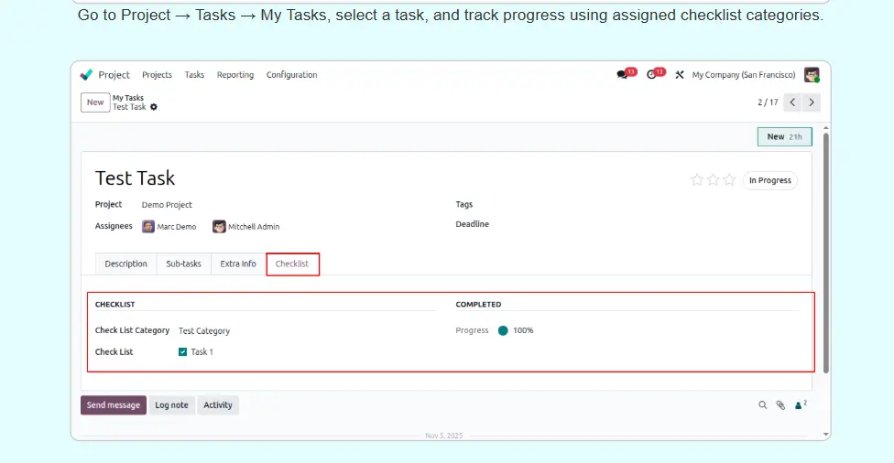
Task: Toggle the Task 1 checklist checkbox
Action: [183, 352]
